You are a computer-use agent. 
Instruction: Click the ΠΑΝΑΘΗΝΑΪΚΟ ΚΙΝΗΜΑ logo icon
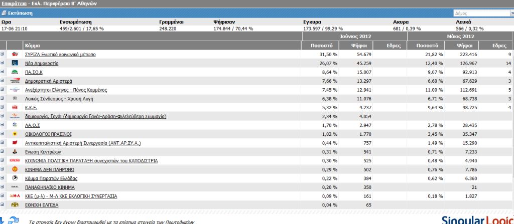point(15,187)
